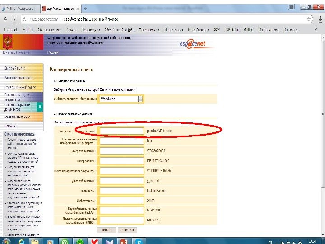The height and width of the screenshot is (244, 325).
Task: Click the 'В начало' header link
Action: pos(9,52)
